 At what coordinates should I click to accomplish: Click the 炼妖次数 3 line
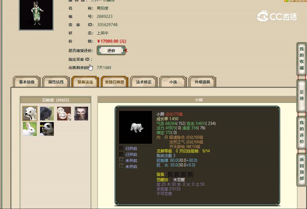pos(166,156)
